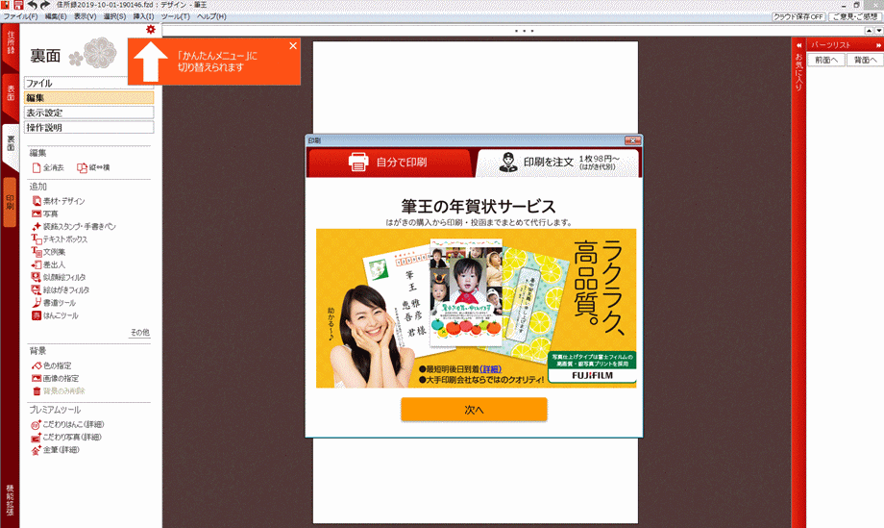The width and height of the screenshot is (884, 528).
Task: Add 差出人 sender
Action: [x=48, y=264]
